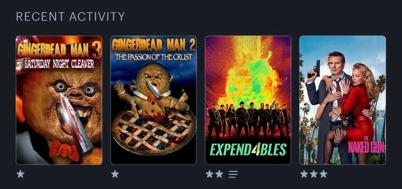Click the green EXPEND4BLES title text
This screenshot has width=402, height=189.
click(x=248, y=149)
